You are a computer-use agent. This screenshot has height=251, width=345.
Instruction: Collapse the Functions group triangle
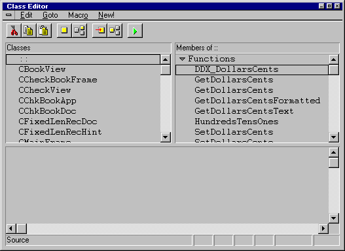[182, 59]
